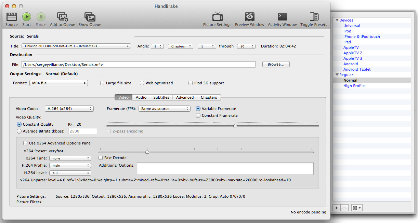Open the Video Codec dropdown
This screenshot has width=418, height=223.
[x=69, y=109]
